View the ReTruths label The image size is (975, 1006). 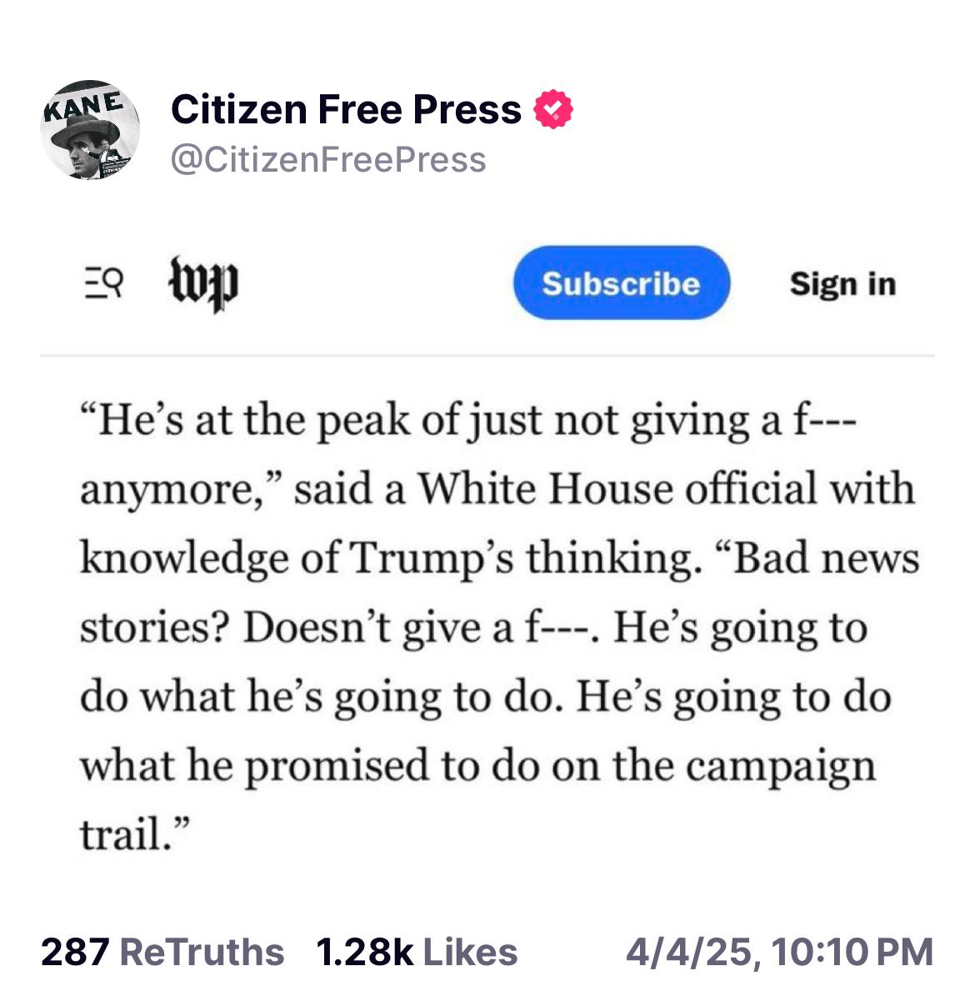(x=202, y=952)
